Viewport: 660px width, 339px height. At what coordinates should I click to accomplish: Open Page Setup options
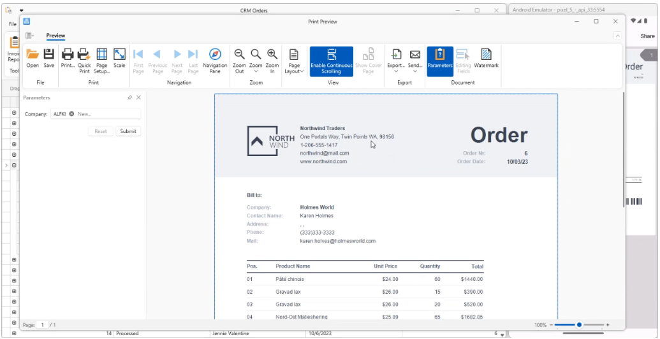102,61
